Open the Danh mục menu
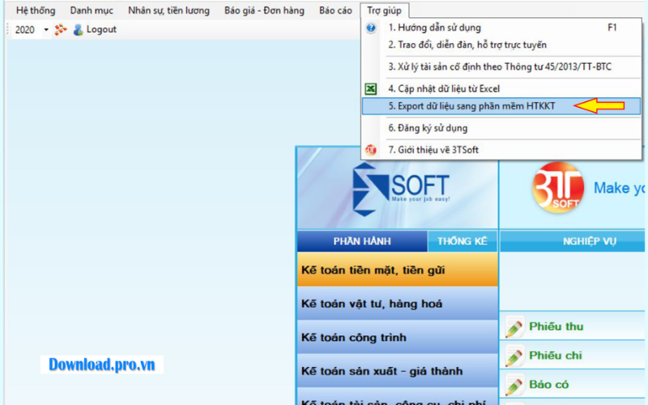This screenshot has width=648, height=405. [92, 11]
